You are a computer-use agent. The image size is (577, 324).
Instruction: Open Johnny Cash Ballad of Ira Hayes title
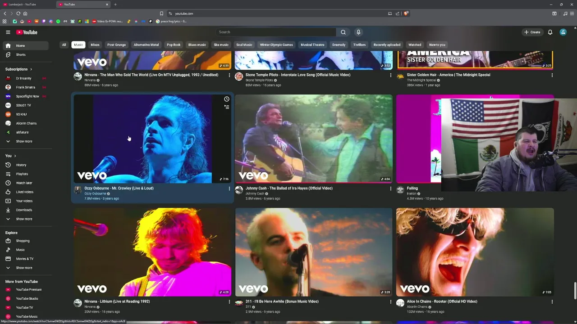click(289, 188)
